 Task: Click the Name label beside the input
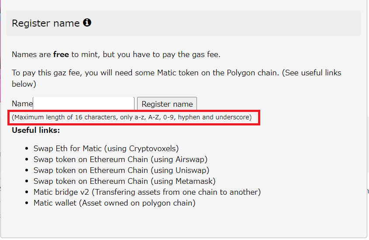tap(22, 104)
